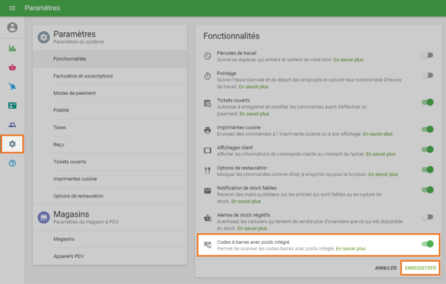This screenshot has height=284, width=446.
Task: Select Modes de paiement in settings menu
Action: coord(75,93)
